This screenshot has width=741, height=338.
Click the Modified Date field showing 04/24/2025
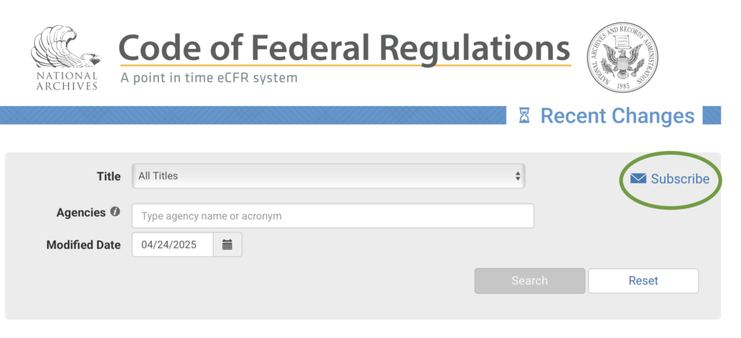173,245
